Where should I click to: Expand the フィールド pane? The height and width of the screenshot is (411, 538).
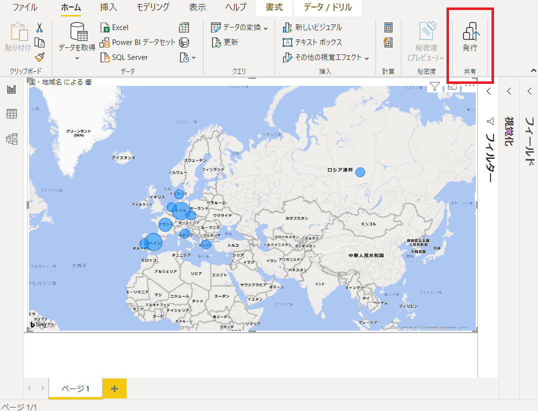529,91
